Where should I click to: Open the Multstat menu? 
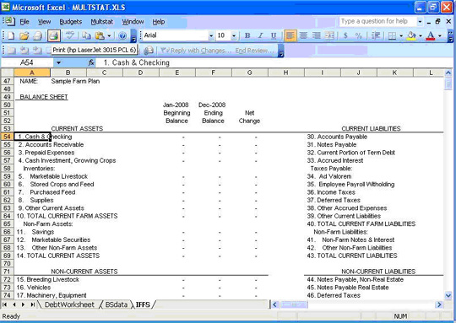coord(102,22)
